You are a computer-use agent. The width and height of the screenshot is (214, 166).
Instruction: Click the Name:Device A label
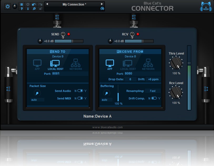pos(97,116)
